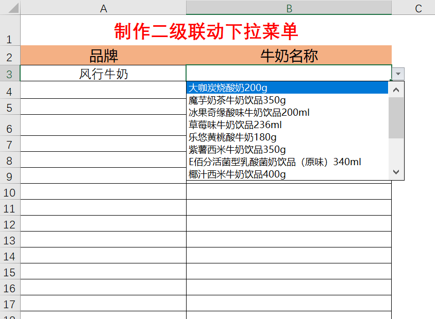Select row 14 header
This screenshot has height=319, width=435.
pos(10,256)
